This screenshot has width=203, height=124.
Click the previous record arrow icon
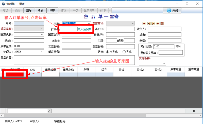point(149,24)
